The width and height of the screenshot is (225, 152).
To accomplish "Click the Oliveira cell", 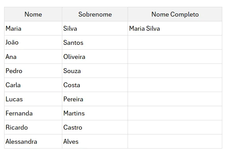I will click(x=95, y=57).
